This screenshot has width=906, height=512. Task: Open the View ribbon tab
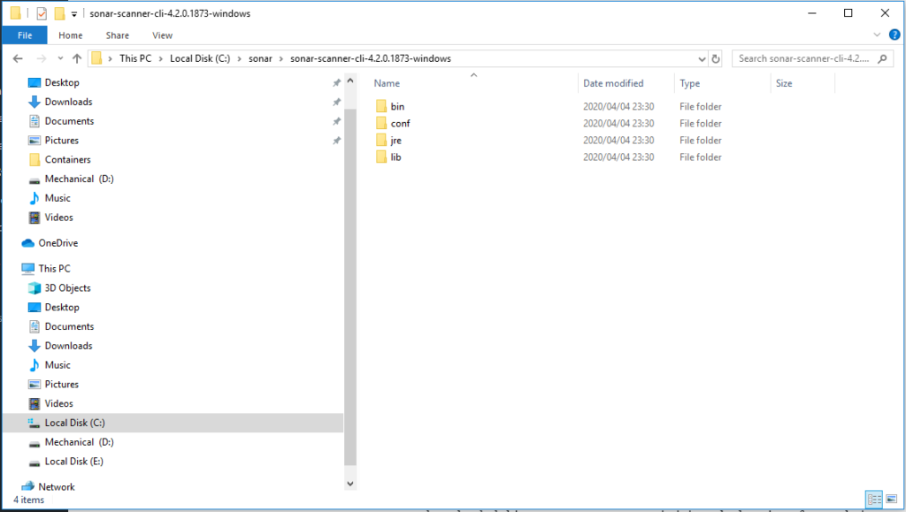pyautogui.click(x=163, y=35)
